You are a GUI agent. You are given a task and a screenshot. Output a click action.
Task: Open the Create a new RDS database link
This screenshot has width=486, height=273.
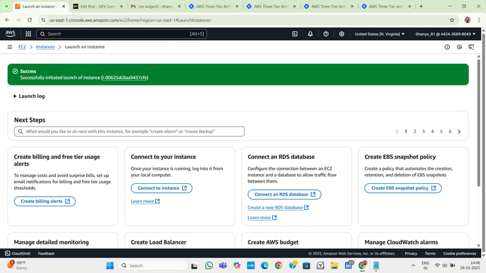278,207
